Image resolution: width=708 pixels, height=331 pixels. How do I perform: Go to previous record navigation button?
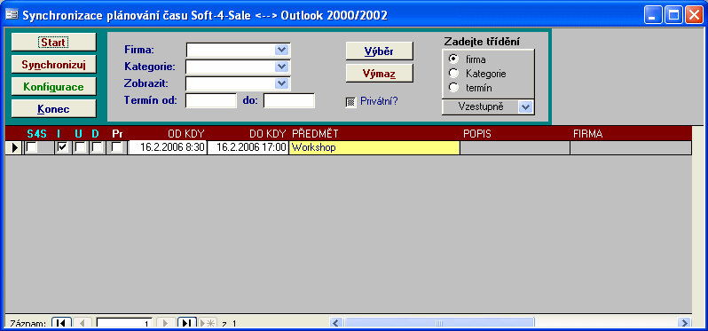tap(83, 323)
